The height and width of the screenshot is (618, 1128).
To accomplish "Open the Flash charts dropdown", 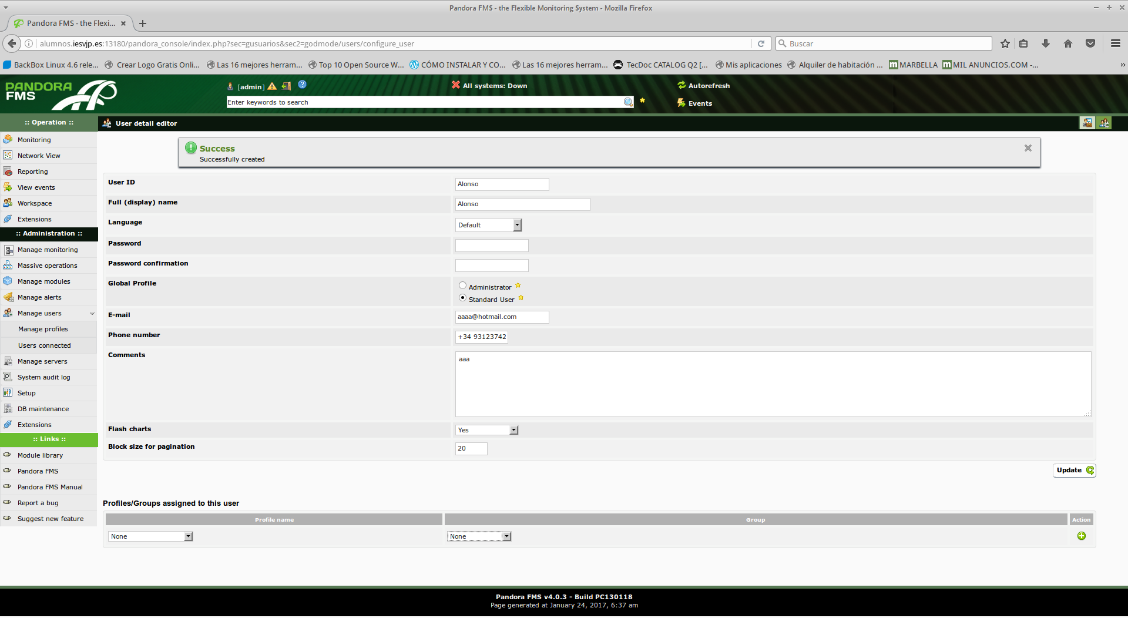I will click(x=486, y=431).
